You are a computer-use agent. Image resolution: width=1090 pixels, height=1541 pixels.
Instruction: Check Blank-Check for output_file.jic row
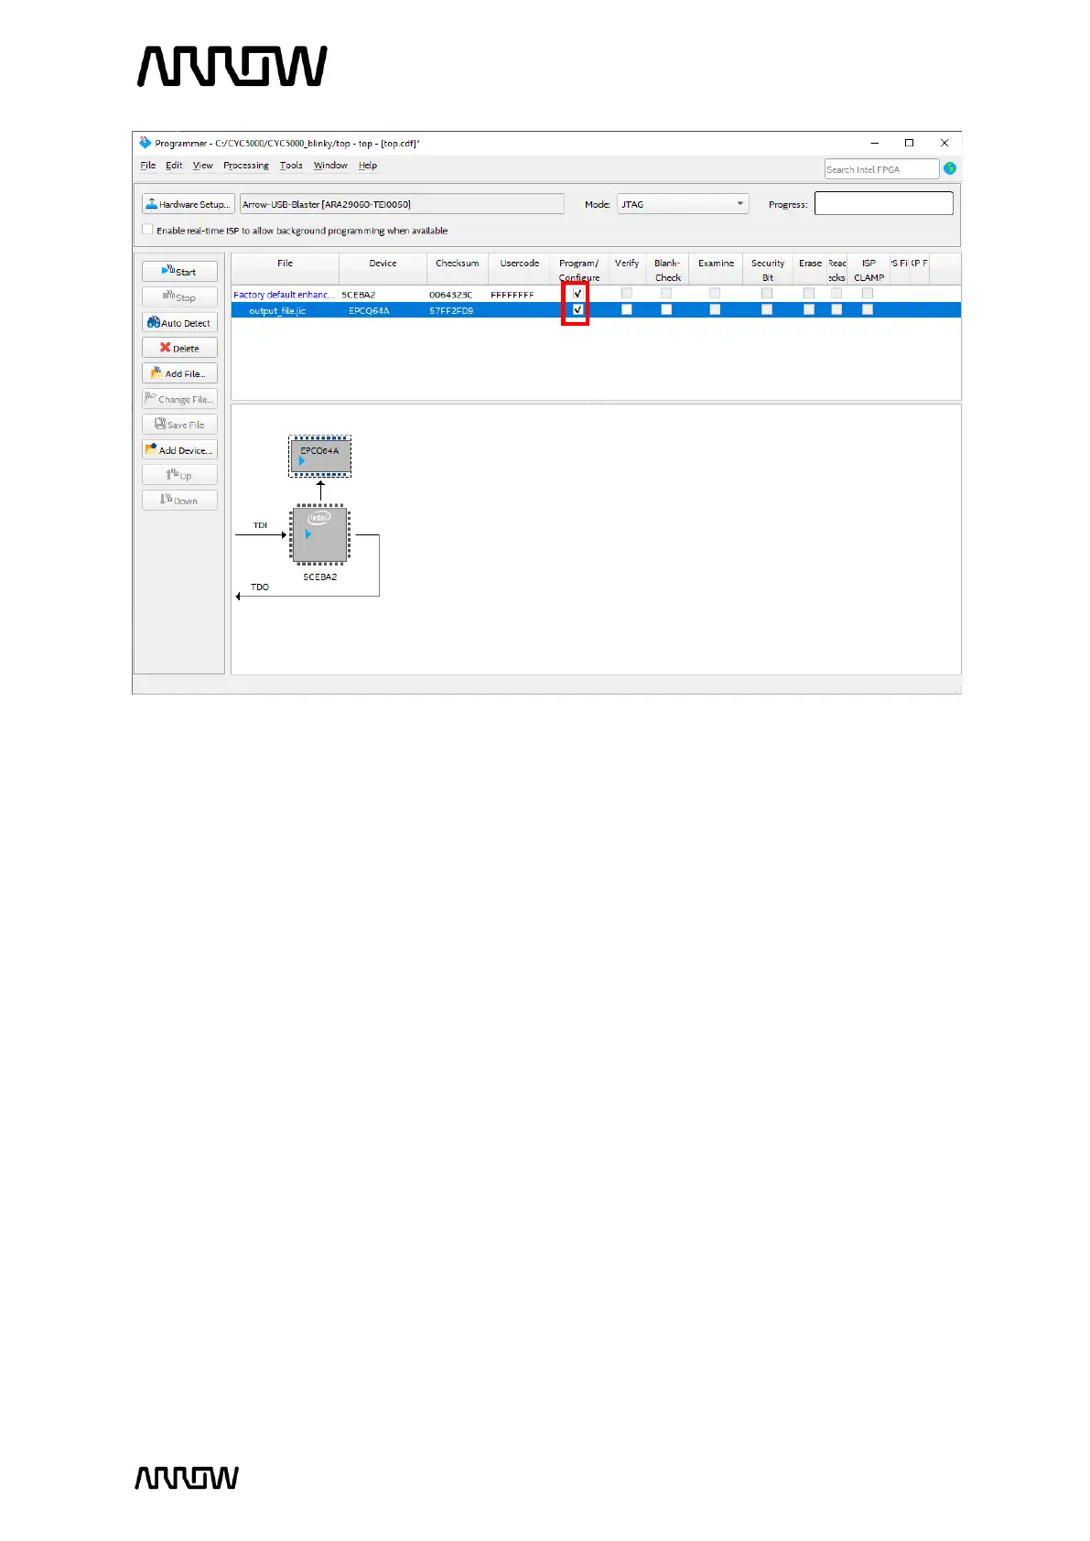click(666, 309)
